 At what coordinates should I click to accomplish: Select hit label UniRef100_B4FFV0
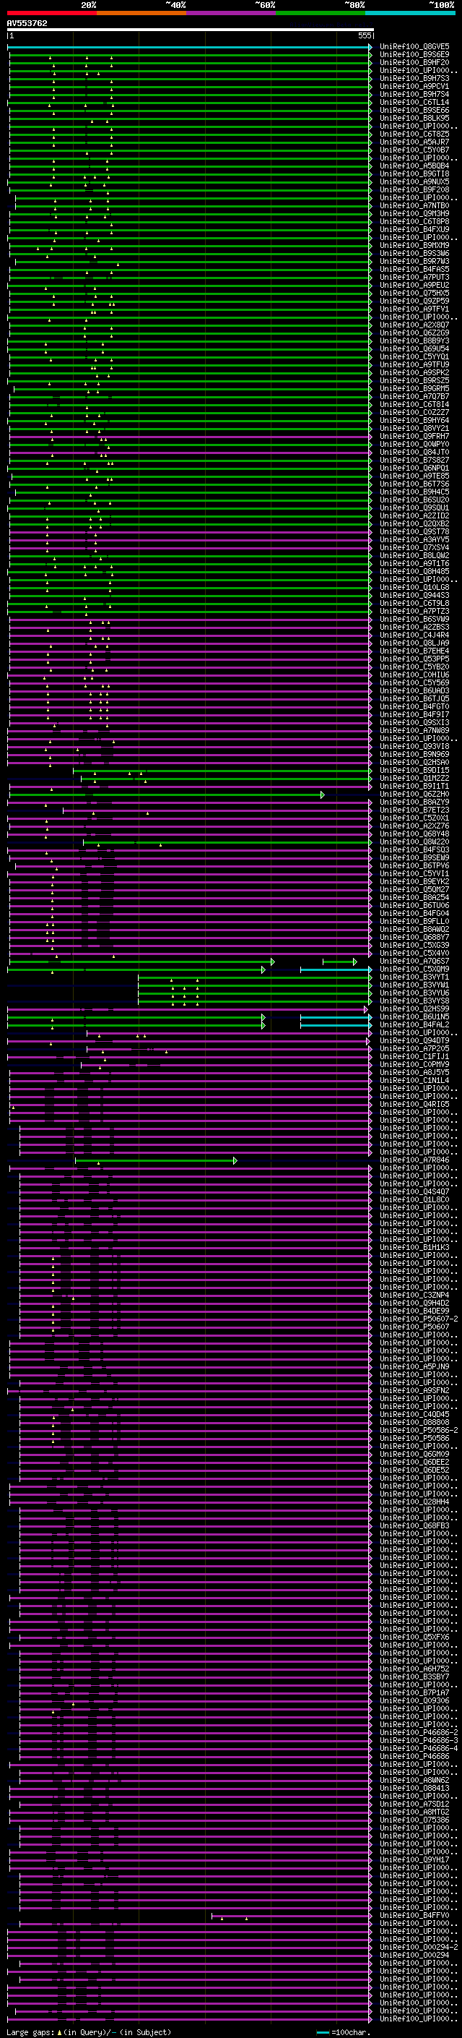tap(414, 1914)
